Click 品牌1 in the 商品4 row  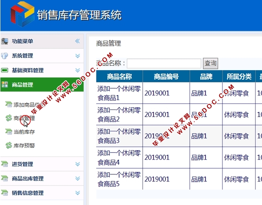pyautogui.click(x=199, y=158)
